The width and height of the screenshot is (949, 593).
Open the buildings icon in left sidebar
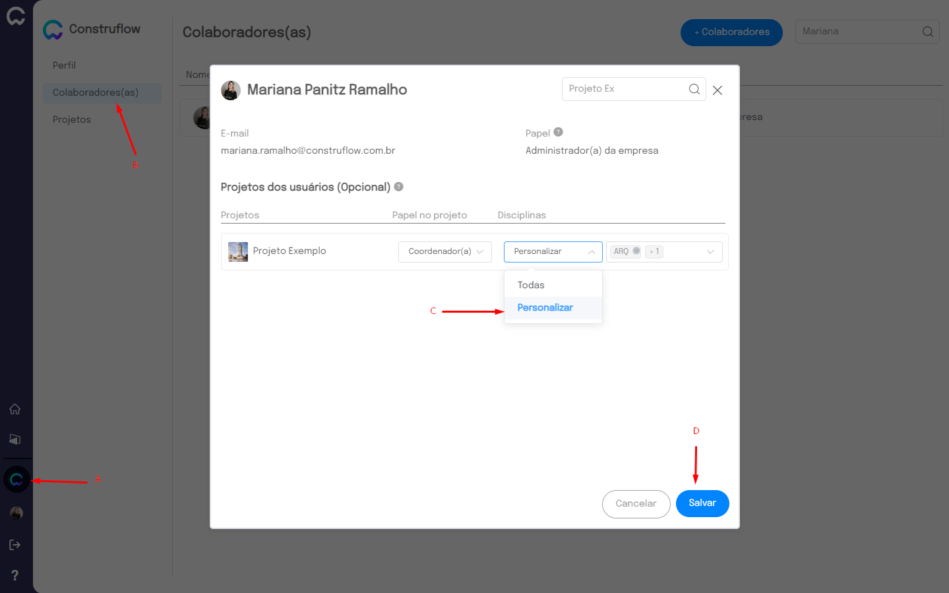(x=15, y=439)
